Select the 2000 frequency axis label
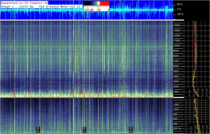Image resolution: width=210 pixels, height=134 pixels. 177,87
